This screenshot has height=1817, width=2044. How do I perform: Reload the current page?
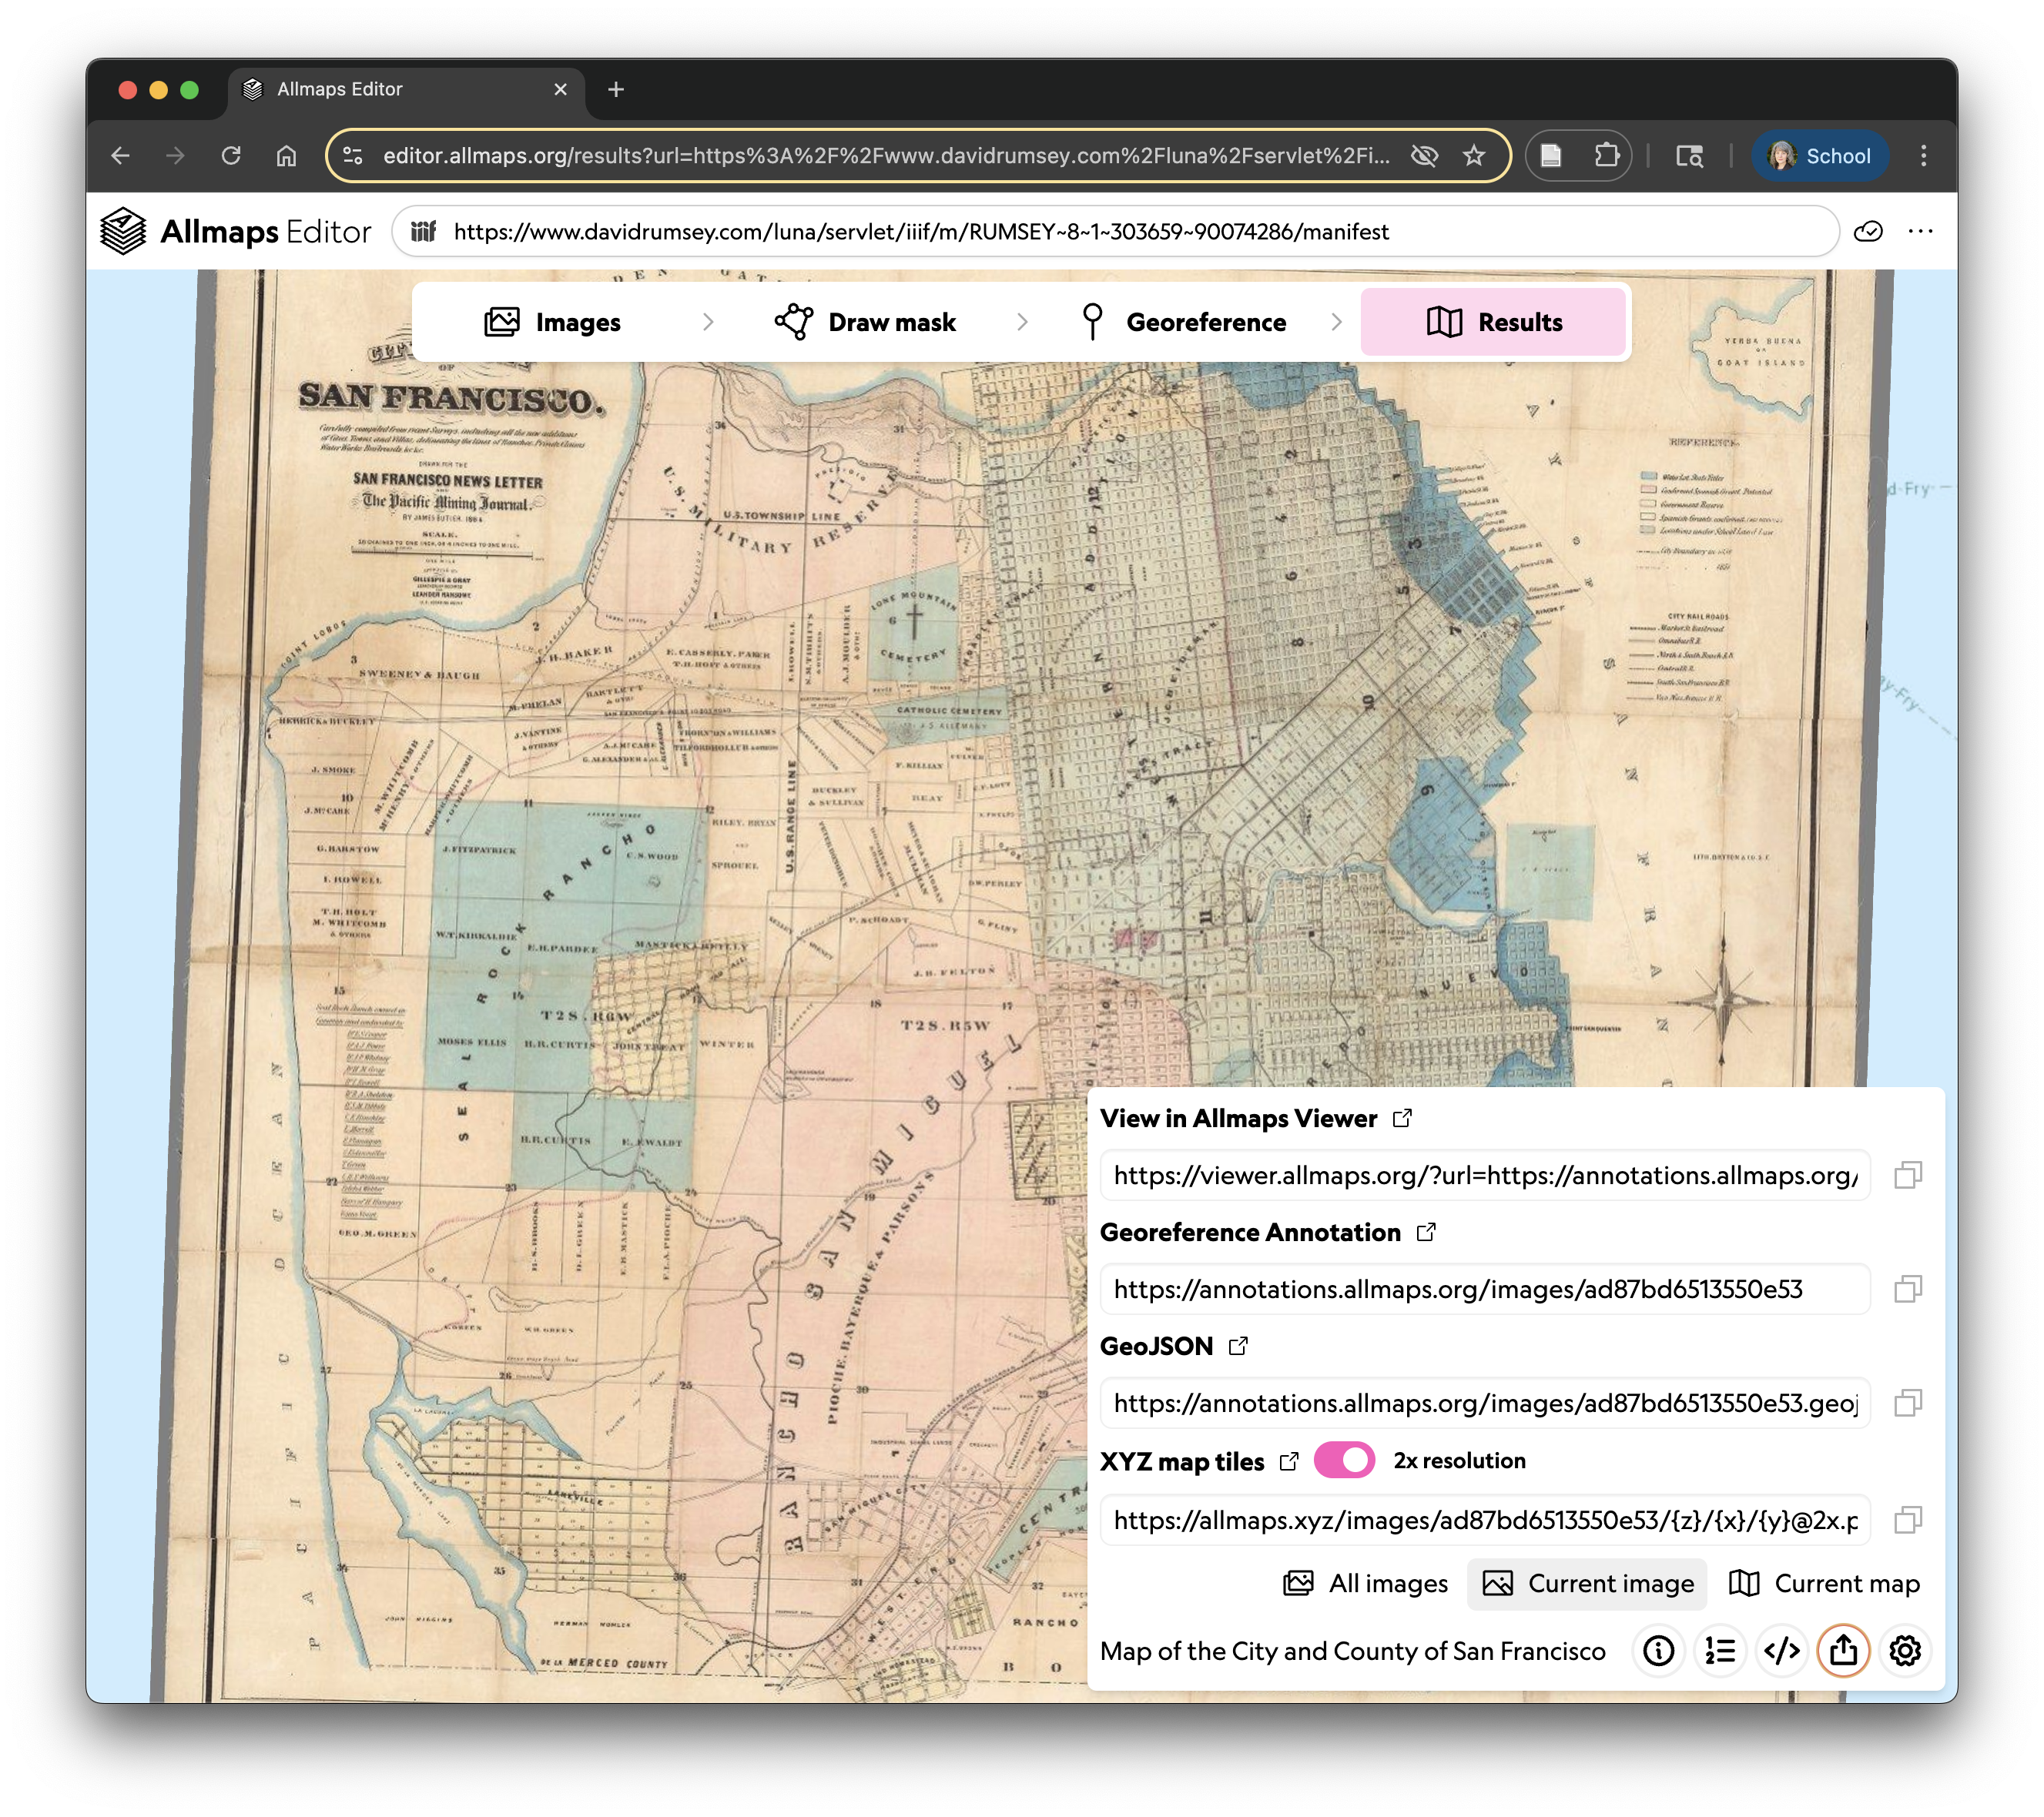tap(231, 156)
